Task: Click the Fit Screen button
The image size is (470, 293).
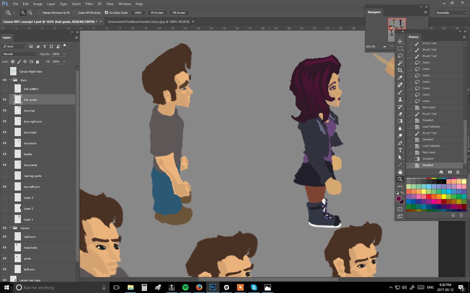Action: (x=157, y=13)
